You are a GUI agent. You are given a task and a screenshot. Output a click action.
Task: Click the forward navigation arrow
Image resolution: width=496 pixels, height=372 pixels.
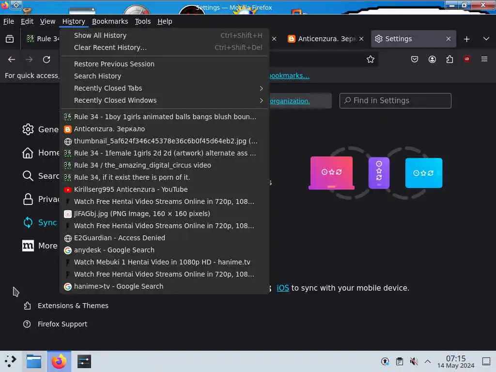[29, 60]
